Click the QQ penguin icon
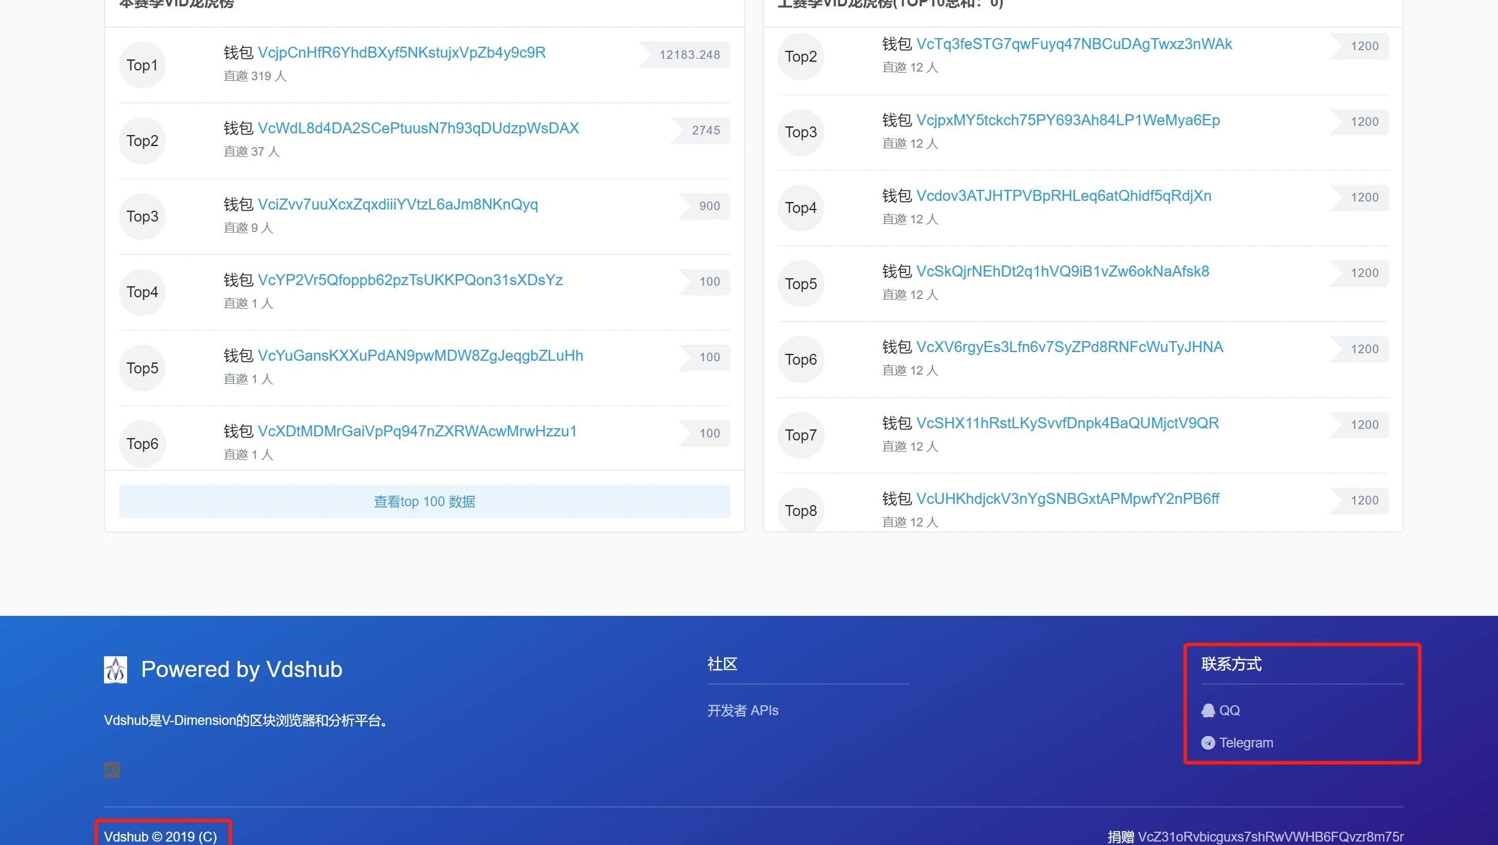The height and width of the screenshot is (845, 1498). 1208,710
